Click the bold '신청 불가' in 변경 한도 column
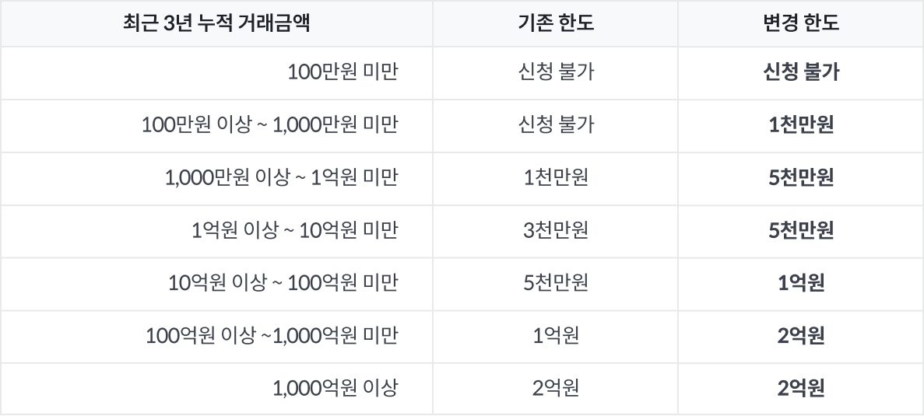The height and width of the screenshot is (416, 924). coord(801,72)
